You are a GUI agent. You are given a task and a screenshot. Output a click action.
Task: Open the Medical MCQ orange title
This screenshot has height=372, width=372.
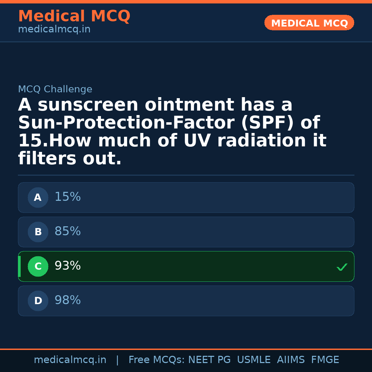tap(74, 16)
